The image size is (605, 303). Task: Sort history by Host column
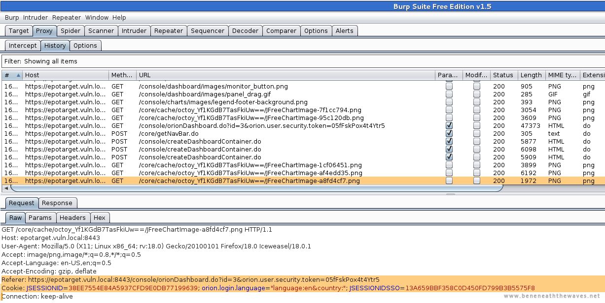pyautogui.click(x=66, y=75)
